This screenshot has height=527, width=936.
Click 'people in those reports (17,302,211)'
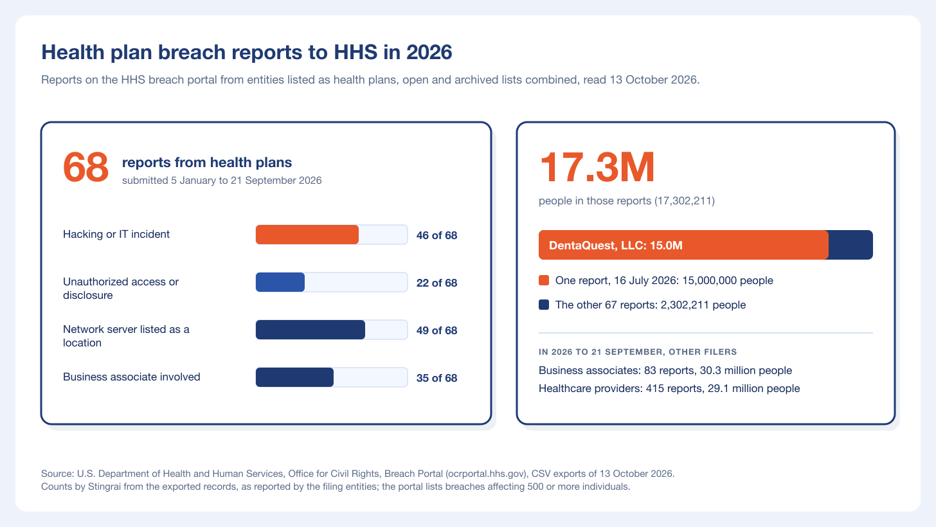coord(627,201)
